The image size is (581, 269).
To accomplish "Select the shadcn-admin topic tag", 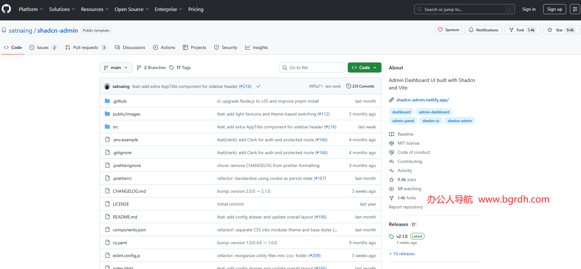I will click(460, 121).
